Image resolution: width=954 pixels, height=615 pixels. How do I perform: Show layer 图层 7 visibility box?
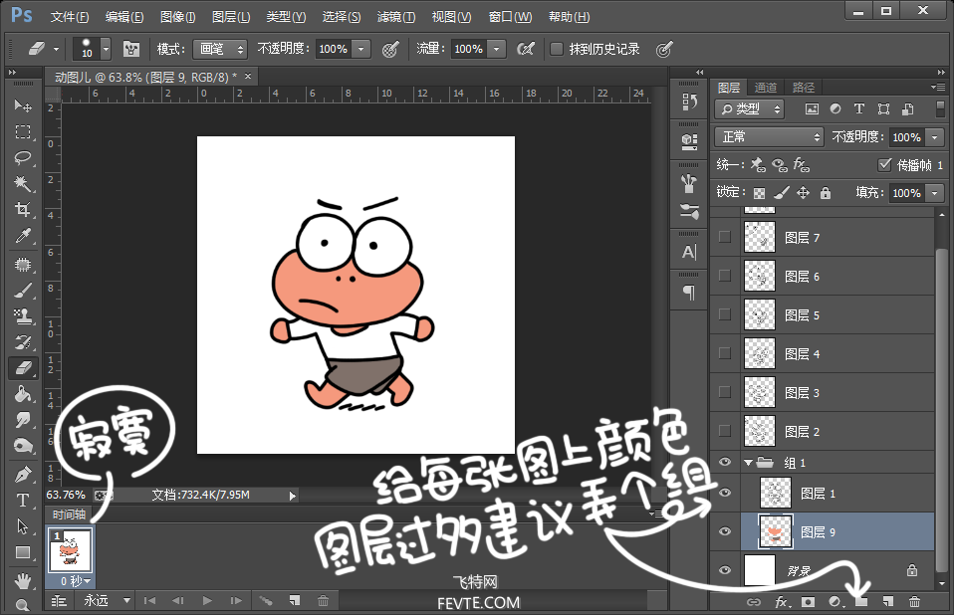point(725,237)
